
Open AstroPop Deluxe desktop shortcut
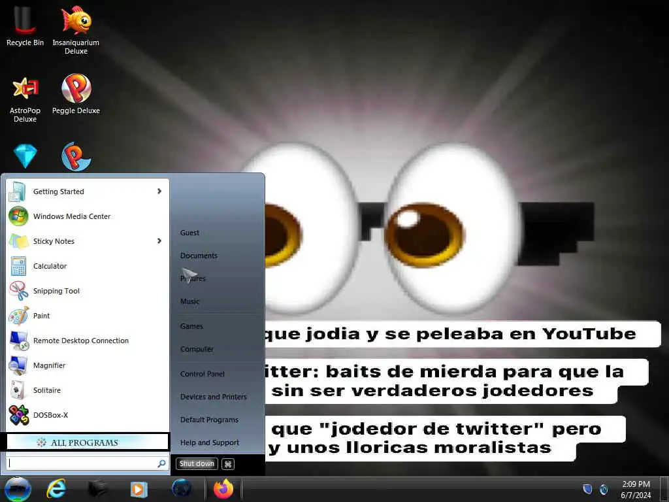point(25,99)
